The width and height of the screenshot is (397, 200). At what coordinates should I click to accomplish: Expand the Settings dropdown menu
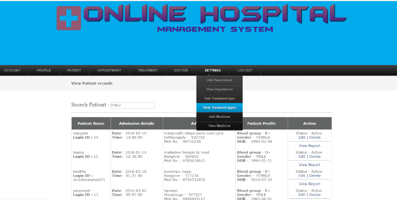[x=213, y=70]
